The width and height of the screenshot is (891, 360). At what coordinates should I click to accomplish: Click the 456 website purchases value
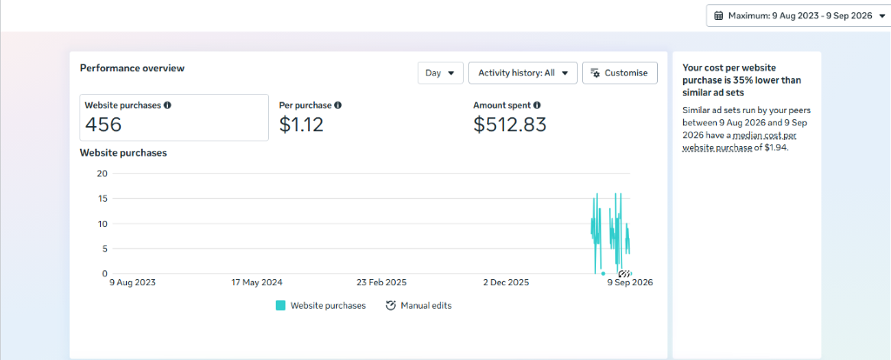104,124
